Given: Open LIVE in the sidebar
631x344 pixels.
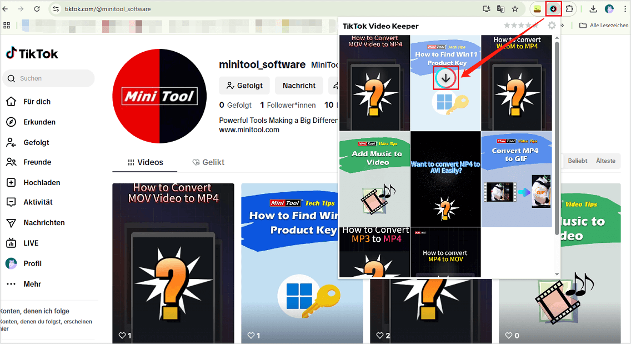Looking at the screenshot, I should coord(23,243).
